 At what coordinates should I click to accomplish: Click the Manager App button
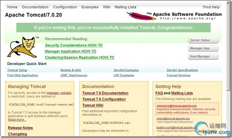coord(203,48)
